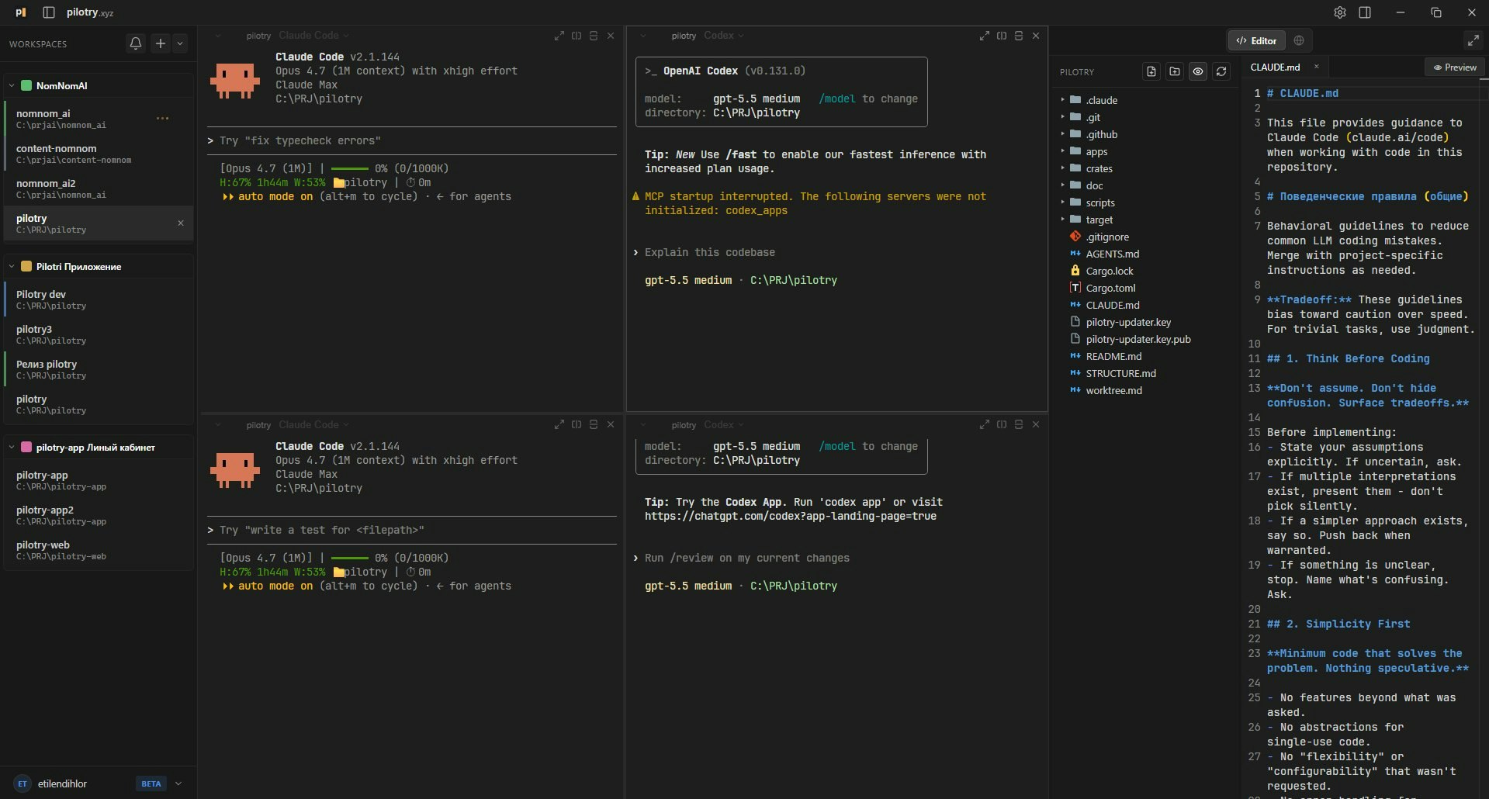1489x799 pixels.
Task: Open etilendihlor account menu
Action: click(x=99, y=783)
